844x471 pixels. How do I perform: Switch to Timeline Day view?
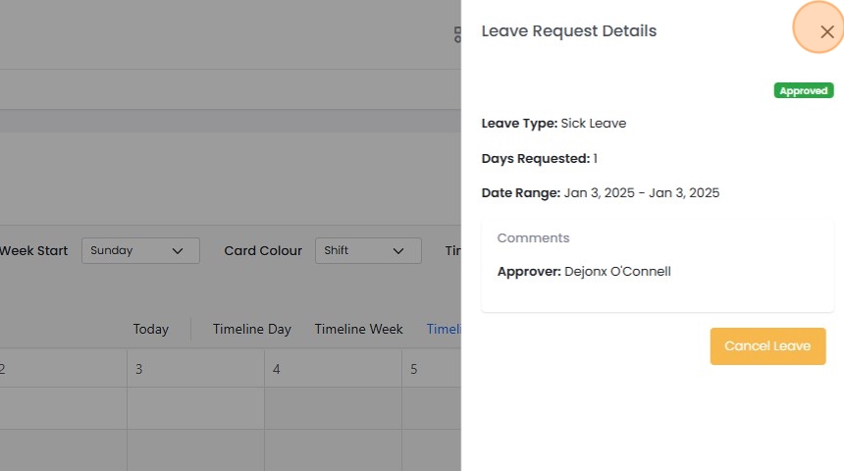click(252, 329)
